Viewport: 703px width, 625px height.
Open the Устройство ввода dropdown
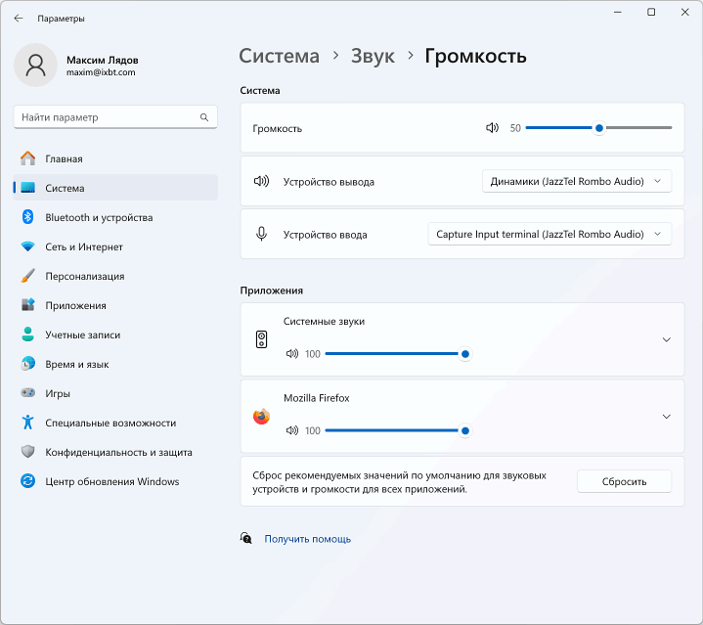pyautogui.click(x=549, y=234)
